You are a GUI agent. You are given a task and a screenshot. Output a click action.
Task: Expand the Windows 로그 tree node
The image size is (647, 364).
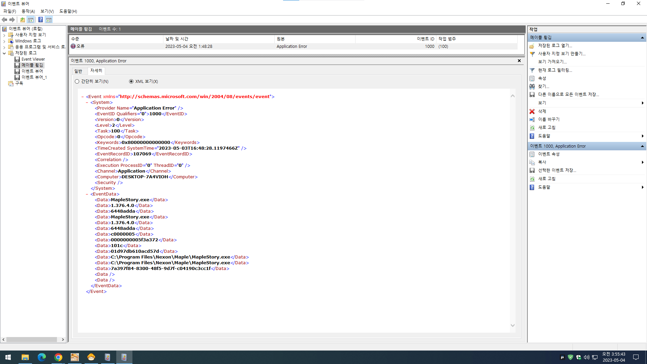(x=4, y=41)
